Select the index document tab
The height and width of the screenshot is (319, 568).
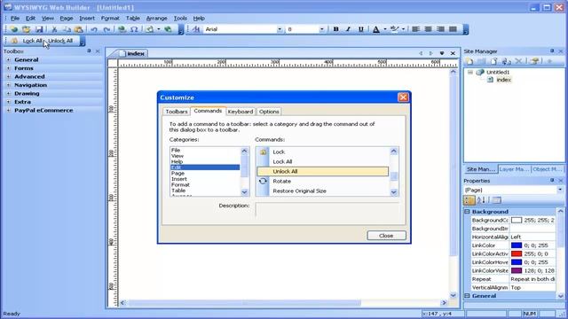tap(132, 53)
